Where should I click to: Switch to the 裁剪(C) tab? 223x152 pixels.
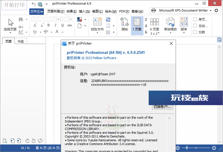click(x=98, y=11)
